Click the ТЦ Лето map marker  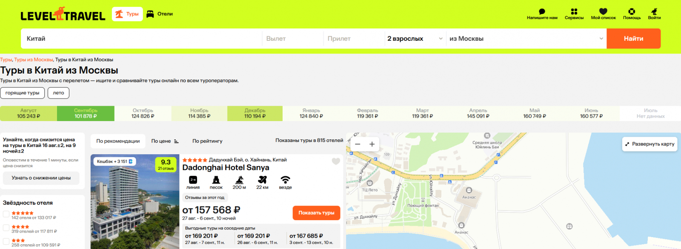tap(370, 183)
